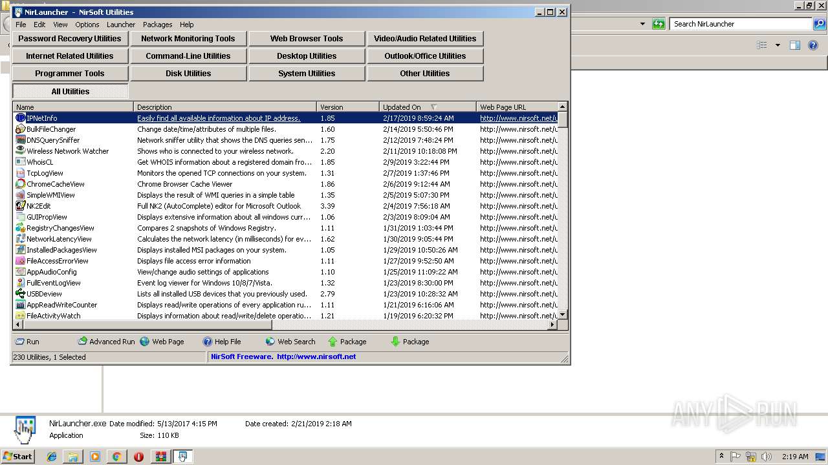Click down arrow of vertical list scrollbar
828x465 pixels.
coord(562,315)
